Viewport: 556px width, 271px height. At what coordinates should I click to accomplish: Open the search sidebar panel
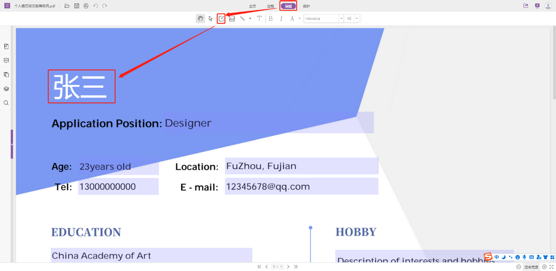click(x=6, y=103)
